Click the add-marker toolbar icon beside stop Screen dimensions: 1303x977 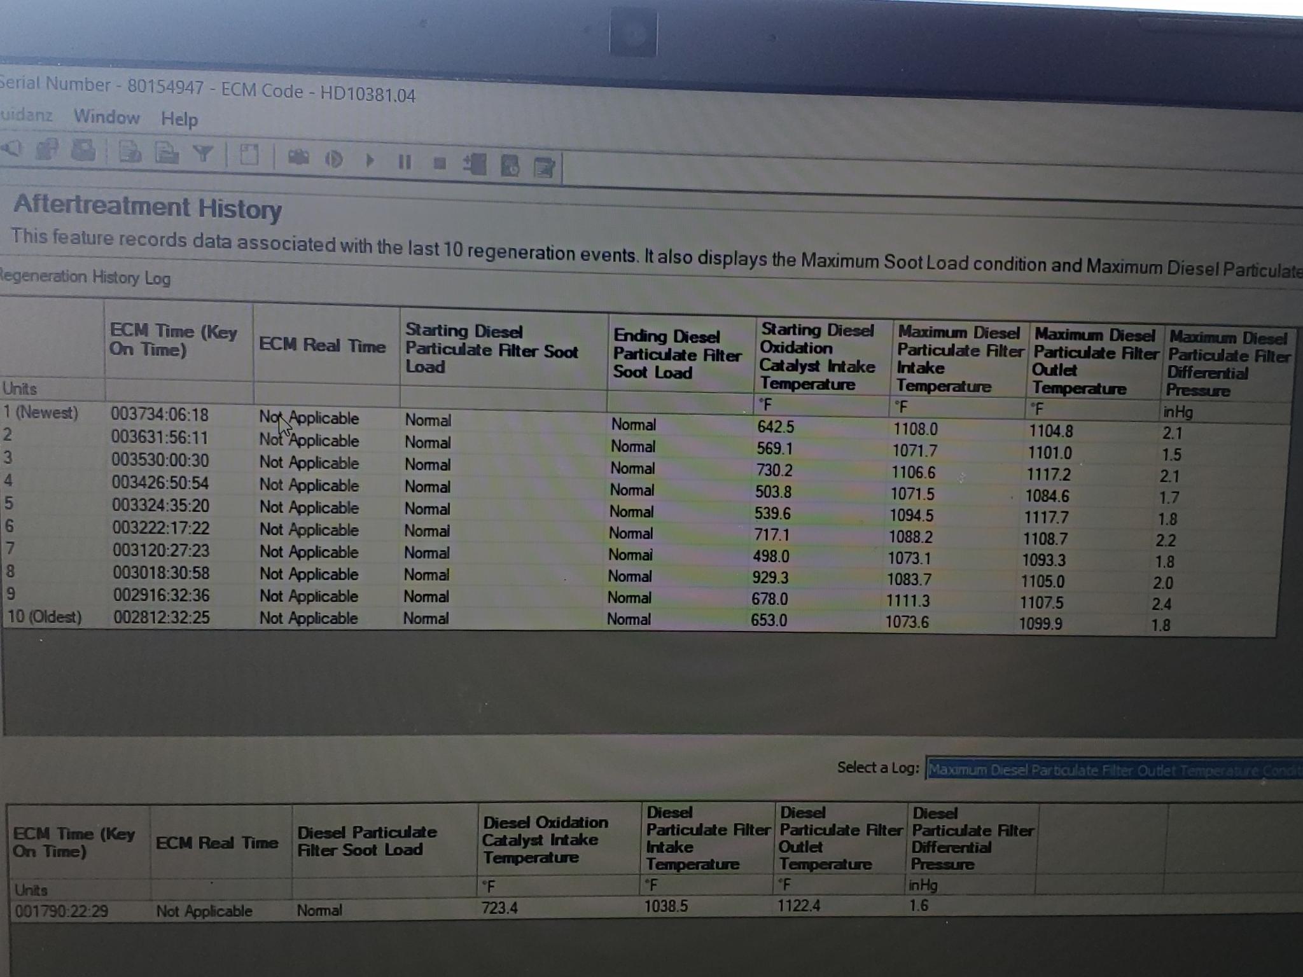tap(475, 165)
